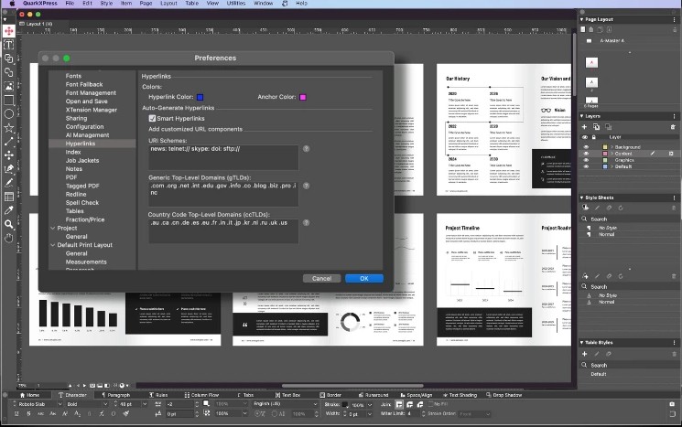682x427 pixels.
Task: Open the Layout menu
Action: pyautogui.click(x=168, y=3)
